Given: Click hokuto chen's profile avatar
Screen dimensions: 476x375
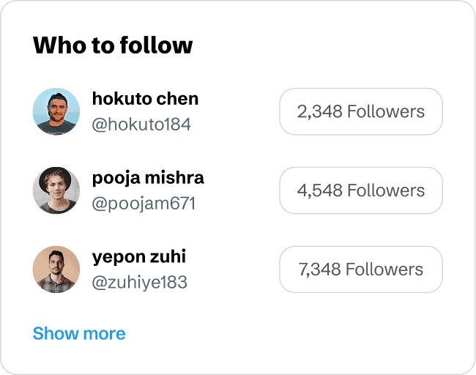Looking at the screenshot, I should (56, 111).
